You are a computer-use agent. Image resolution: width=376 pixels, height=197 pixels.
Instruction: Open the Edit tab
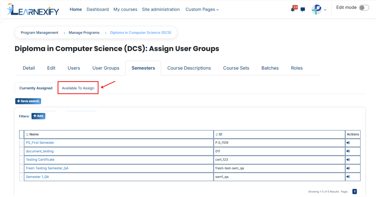(x=51, y=68)
